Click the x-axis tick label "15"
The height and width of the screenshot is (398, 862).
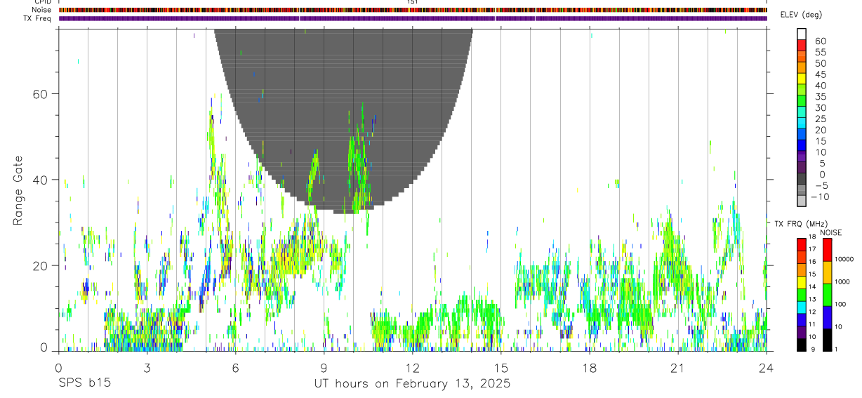click(x=500, y=368)
